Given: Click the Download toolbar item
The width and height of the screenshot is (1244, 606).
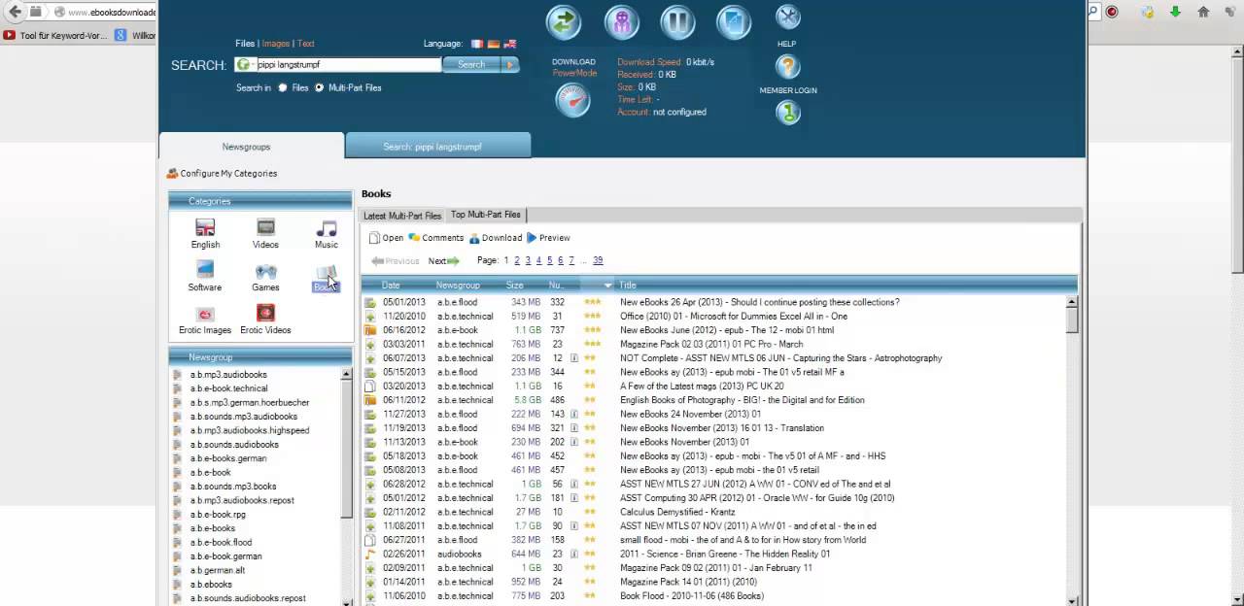Looking at the screenshot, I should (496, 238).
